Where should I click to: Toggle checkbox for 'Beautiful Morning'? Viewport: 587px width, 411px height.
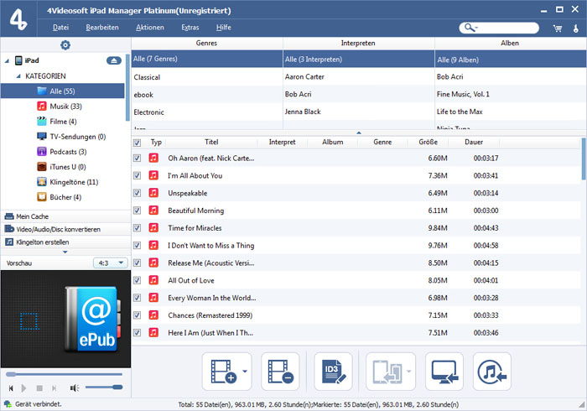pyautogui.click(x=138, y=211)
